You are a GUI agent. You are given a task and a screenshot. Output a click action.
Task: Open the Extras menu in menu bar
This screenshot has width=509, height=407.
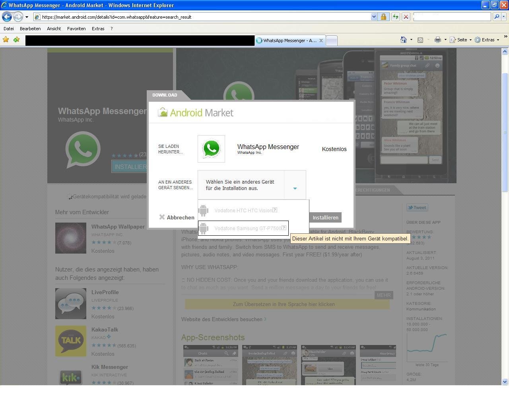point(98,29)
